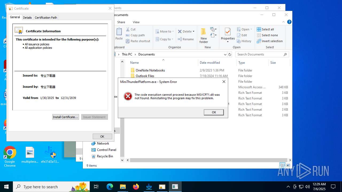Expand the address bar history dropdown
The width and height of the screenshot is (342, 192).
[x=225, y=54]
